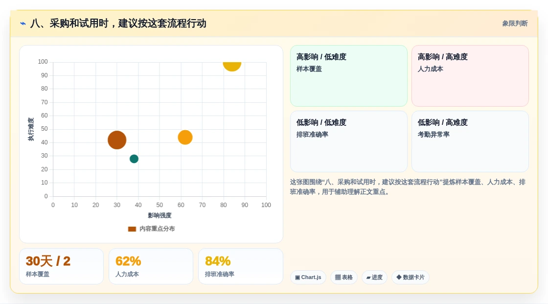Click the orange bubble near x=62
Screen dimensions: 548x304
click(x=185, y=137)
